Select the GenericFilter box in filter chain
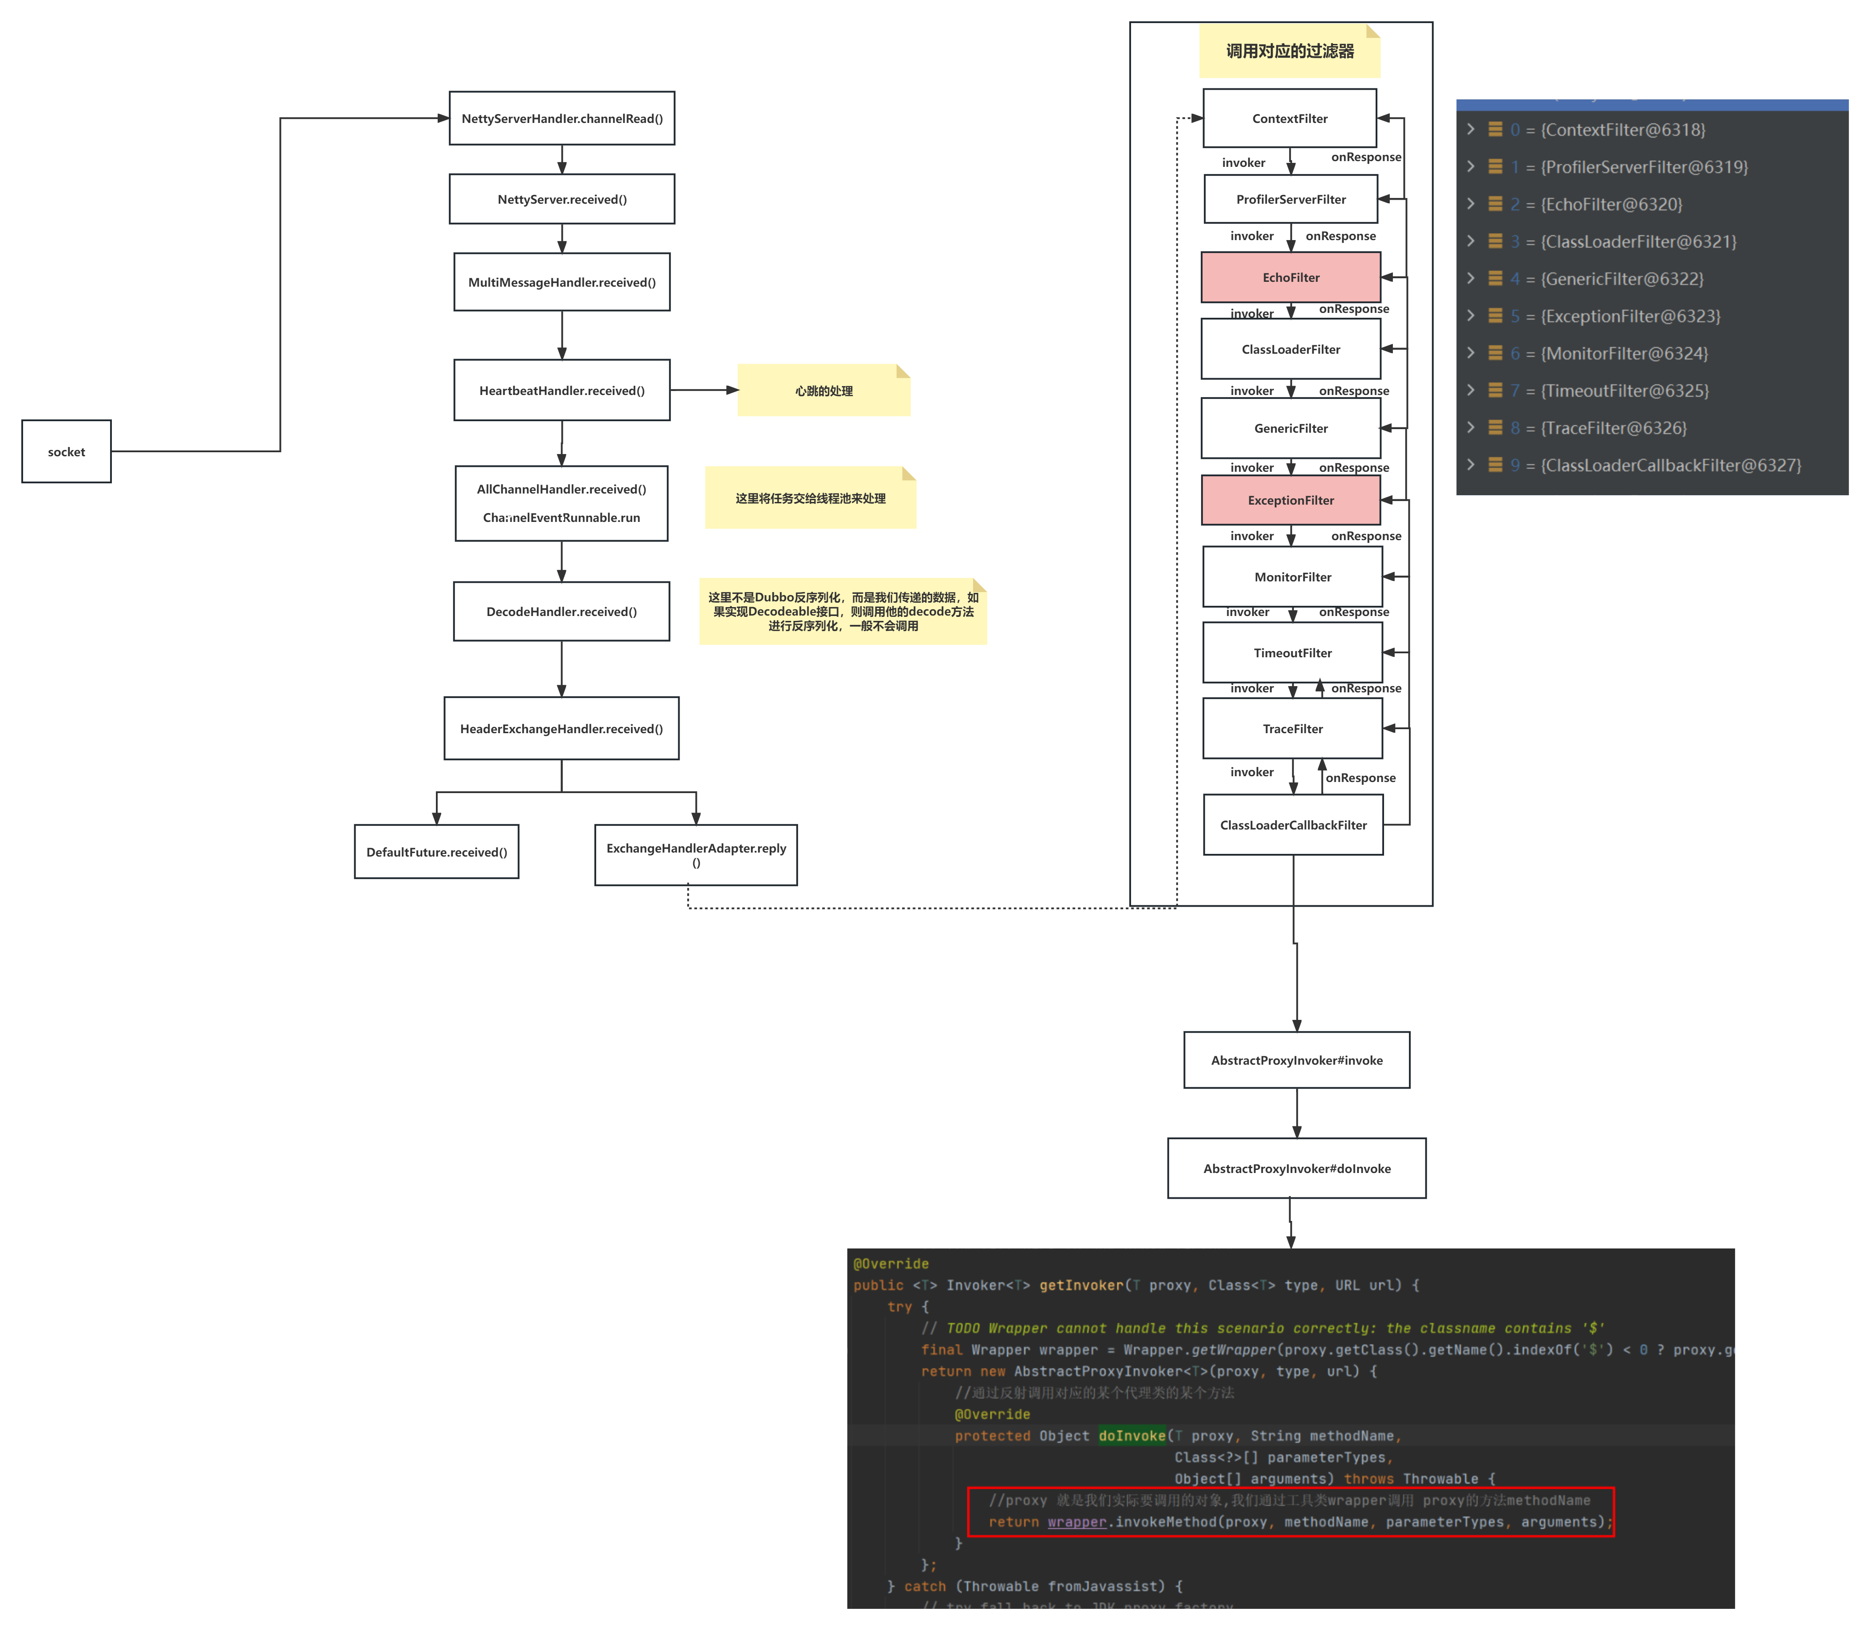The width and height of the screenshot is (1871, 1631). tap(1291, 429)
